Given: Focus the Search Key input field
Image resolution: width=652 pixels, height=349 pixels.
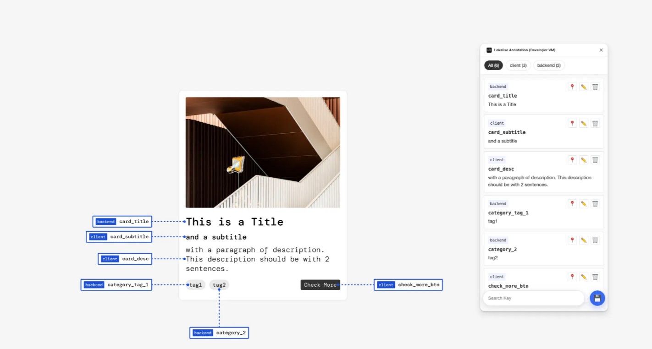Looking at the screenshot, I should (x=534, y=298).
